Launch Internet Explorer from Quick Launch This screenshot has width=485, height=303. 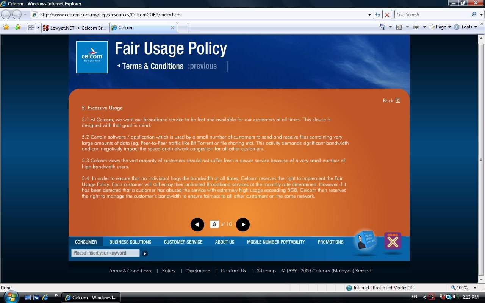[x=45, y=298]
